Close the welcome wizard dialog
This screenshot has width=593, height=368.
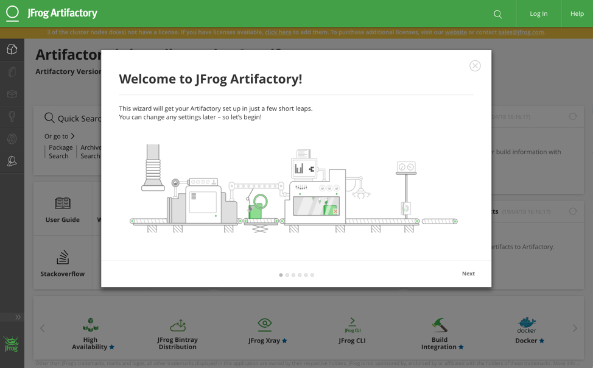tap(475, 66)
